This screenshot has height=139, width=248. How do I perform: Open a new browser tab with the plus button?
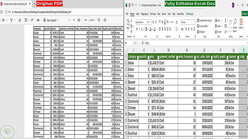click(x=35, y=4)
